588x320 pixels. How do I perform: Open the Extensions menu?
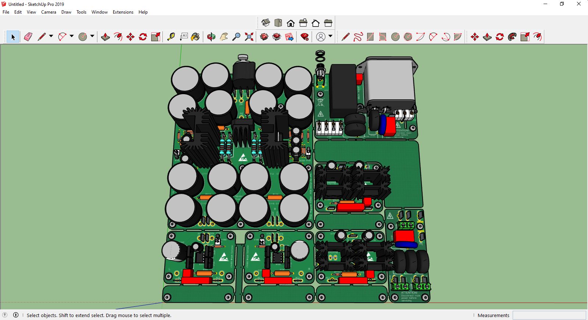(x=123, y=12)
